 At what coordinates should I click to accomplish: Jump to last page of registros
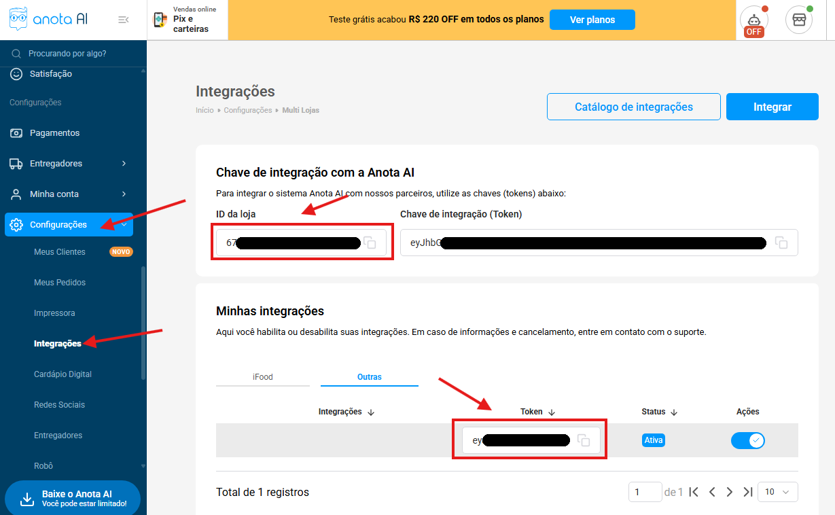pos(747,492)
